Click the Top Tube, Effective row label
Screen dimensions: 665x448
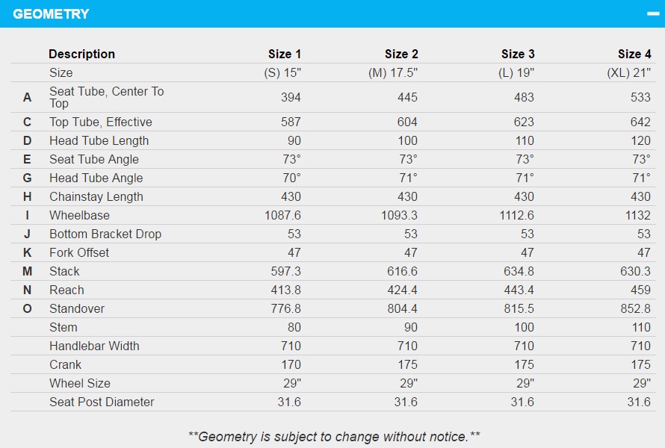coord(101,122)
